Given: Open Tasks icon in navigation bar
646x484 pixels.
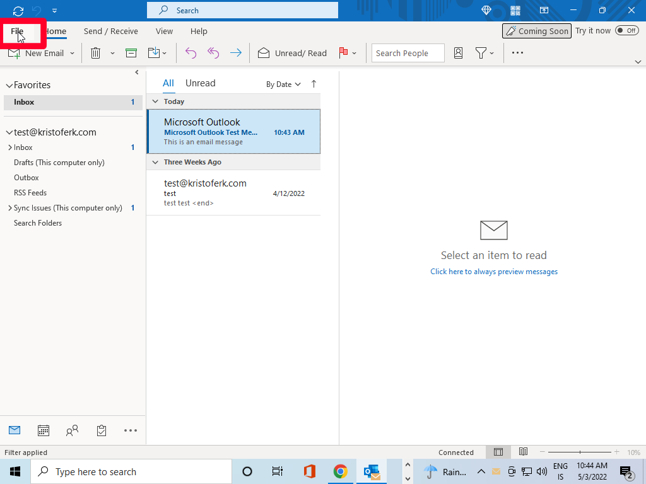Looking at the screenshot, I should 102,430.
